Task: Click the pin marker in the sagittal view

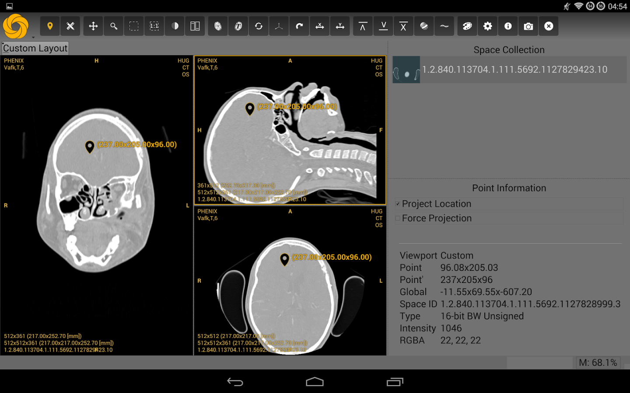Action: (x=250, y=109)
